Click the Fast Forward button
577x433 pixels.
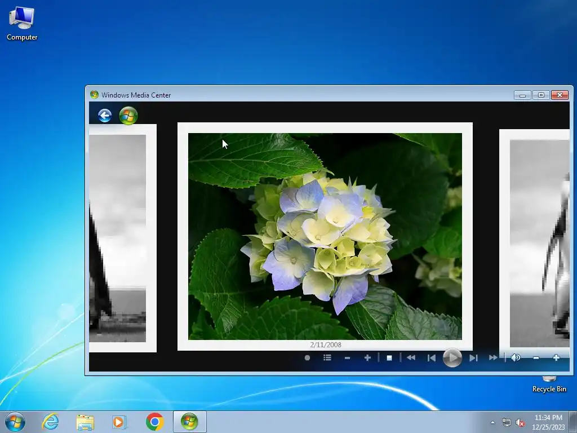(x=493, y=357)
